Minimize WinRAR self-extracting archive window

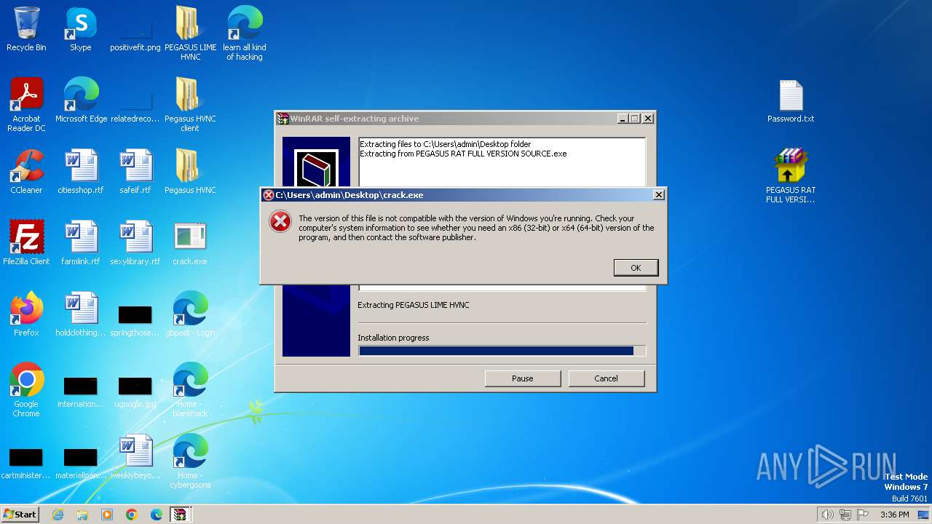(623, 119)
